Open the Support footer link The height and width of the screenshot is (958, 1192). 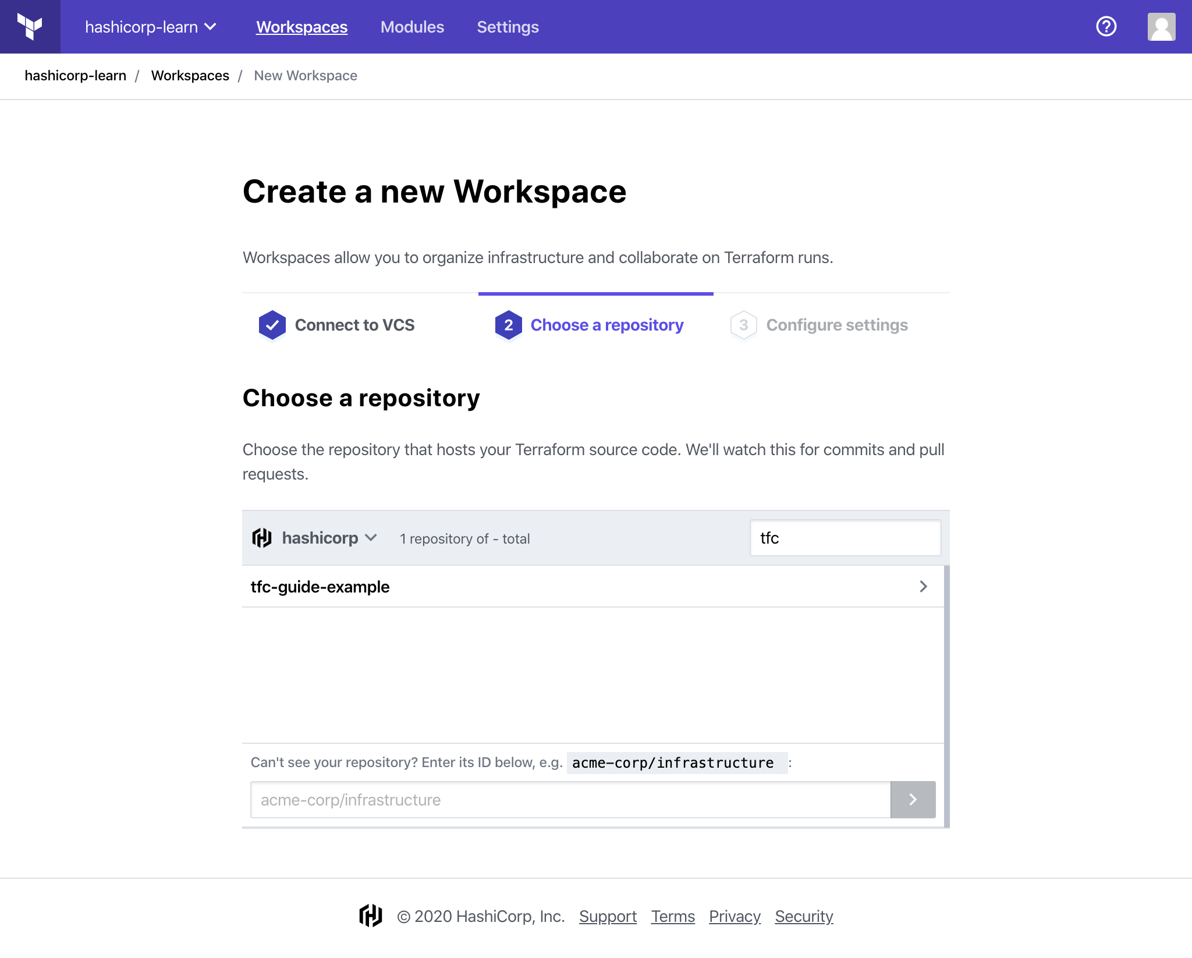(x=608, y=916)
